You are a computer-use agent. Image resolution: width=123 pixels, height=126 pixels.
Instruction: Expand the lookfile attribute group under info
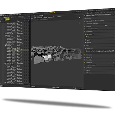pos(86,48)
